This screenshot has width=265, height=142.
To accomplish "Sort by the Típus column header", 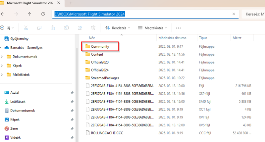I will 203,38.
